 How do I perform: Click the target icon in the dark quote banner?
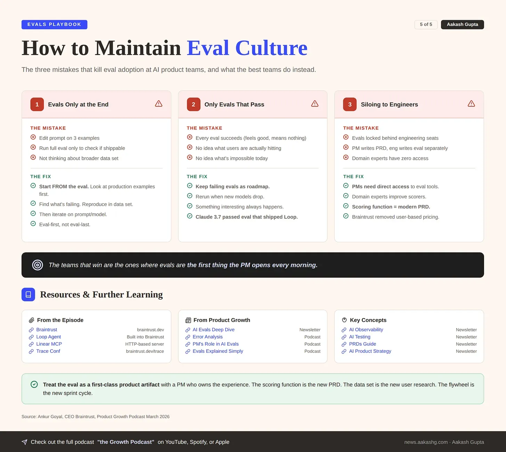pos(38,265)
